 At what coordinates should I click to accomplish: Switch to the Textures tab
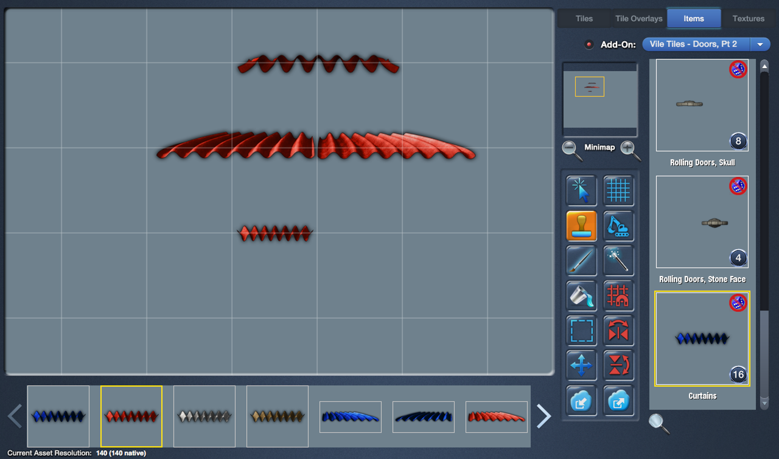pyautogui.click(x=749, y=18)
